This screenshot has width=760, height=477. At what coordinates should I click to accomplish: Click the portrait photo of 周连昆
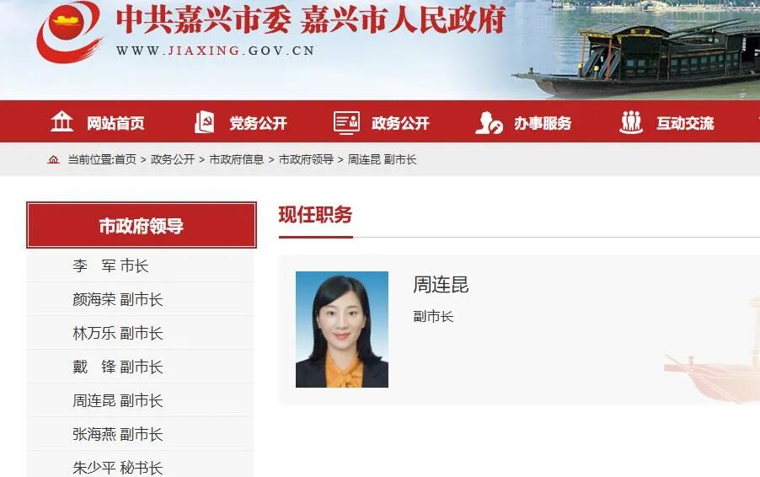[342, 330]
